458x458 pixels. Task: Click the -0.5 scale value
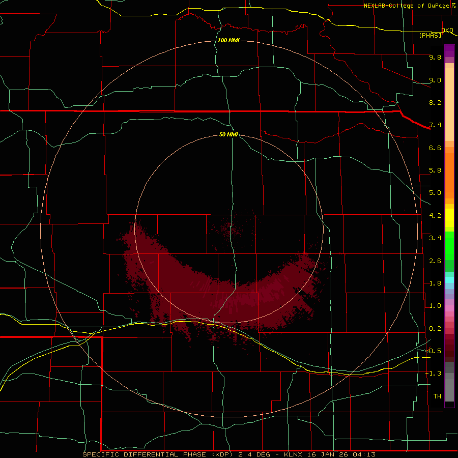434,351
